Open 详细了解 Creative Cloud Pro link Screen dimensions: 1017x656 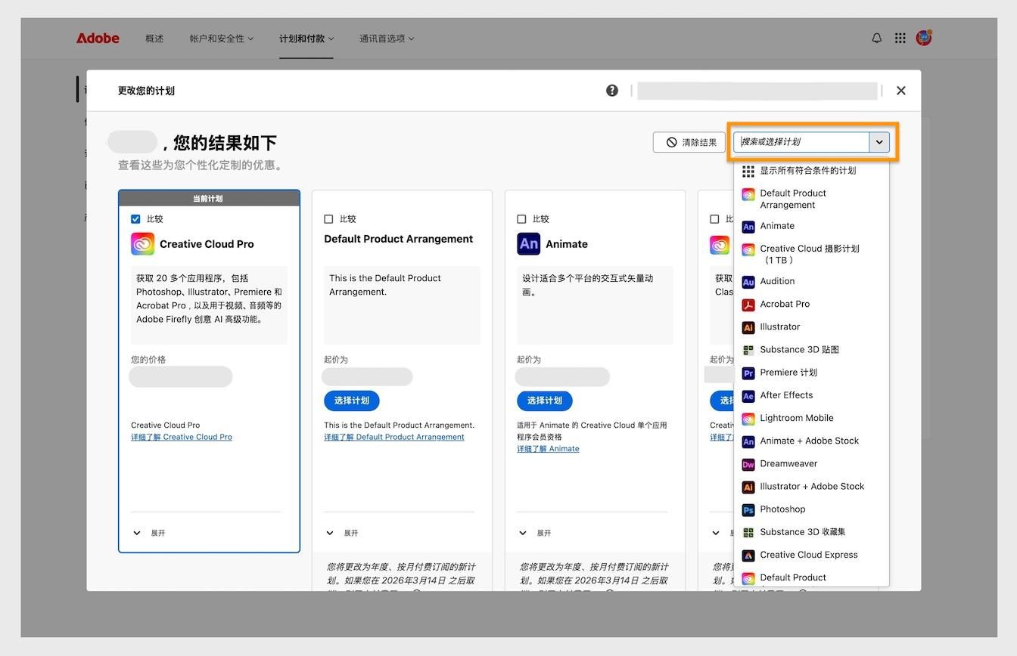(182, 437)
